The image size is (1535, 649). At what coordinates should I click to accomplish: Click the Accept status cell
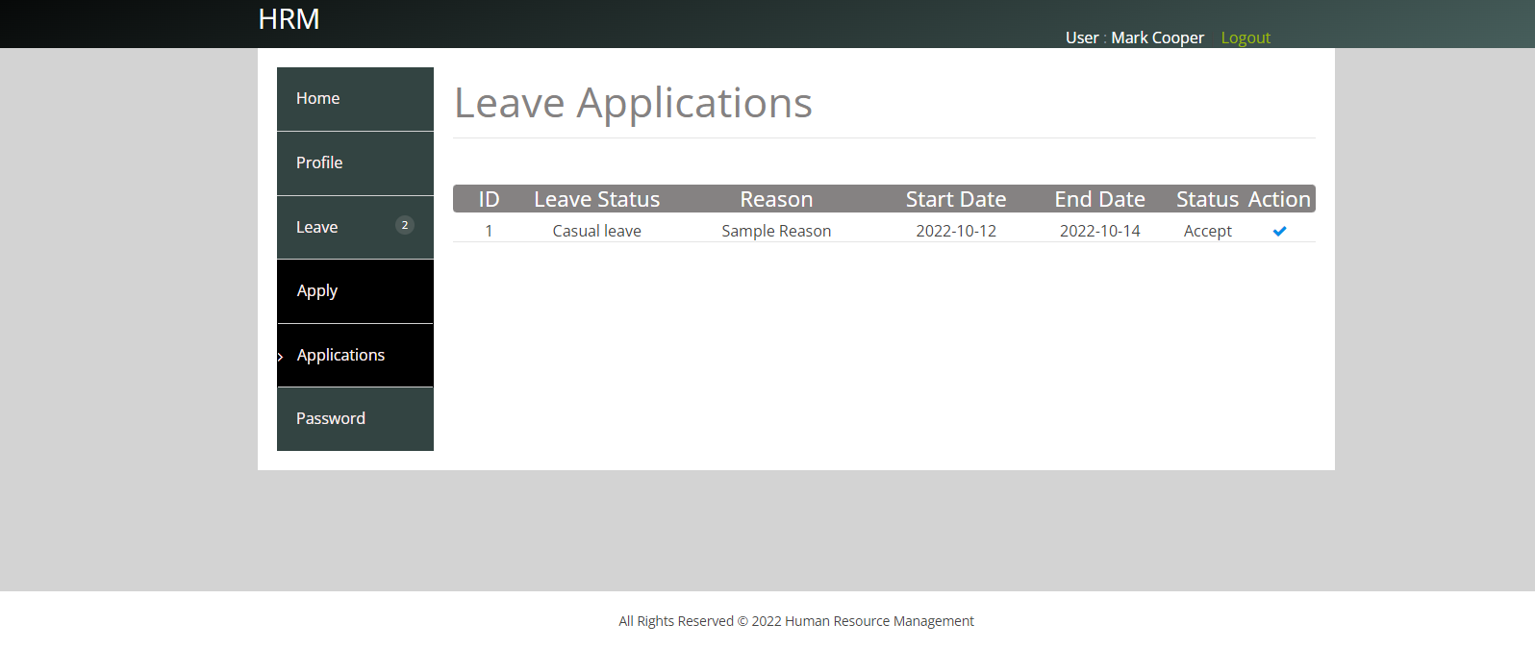(x=1207, y=231)
